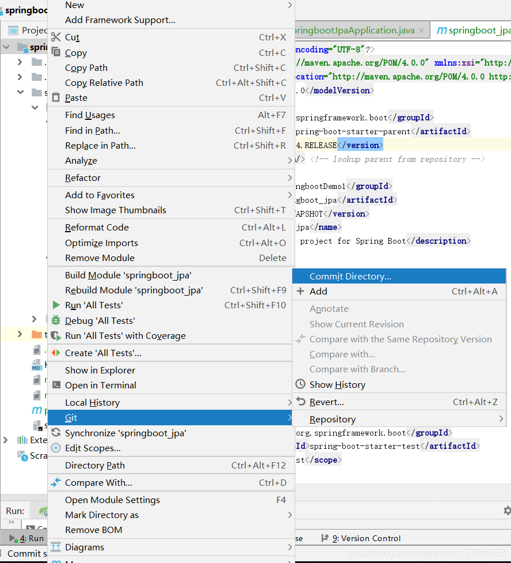Select Find in Path... entry
The width and height of the screenshot is (511, 563).
click(171, 130)
